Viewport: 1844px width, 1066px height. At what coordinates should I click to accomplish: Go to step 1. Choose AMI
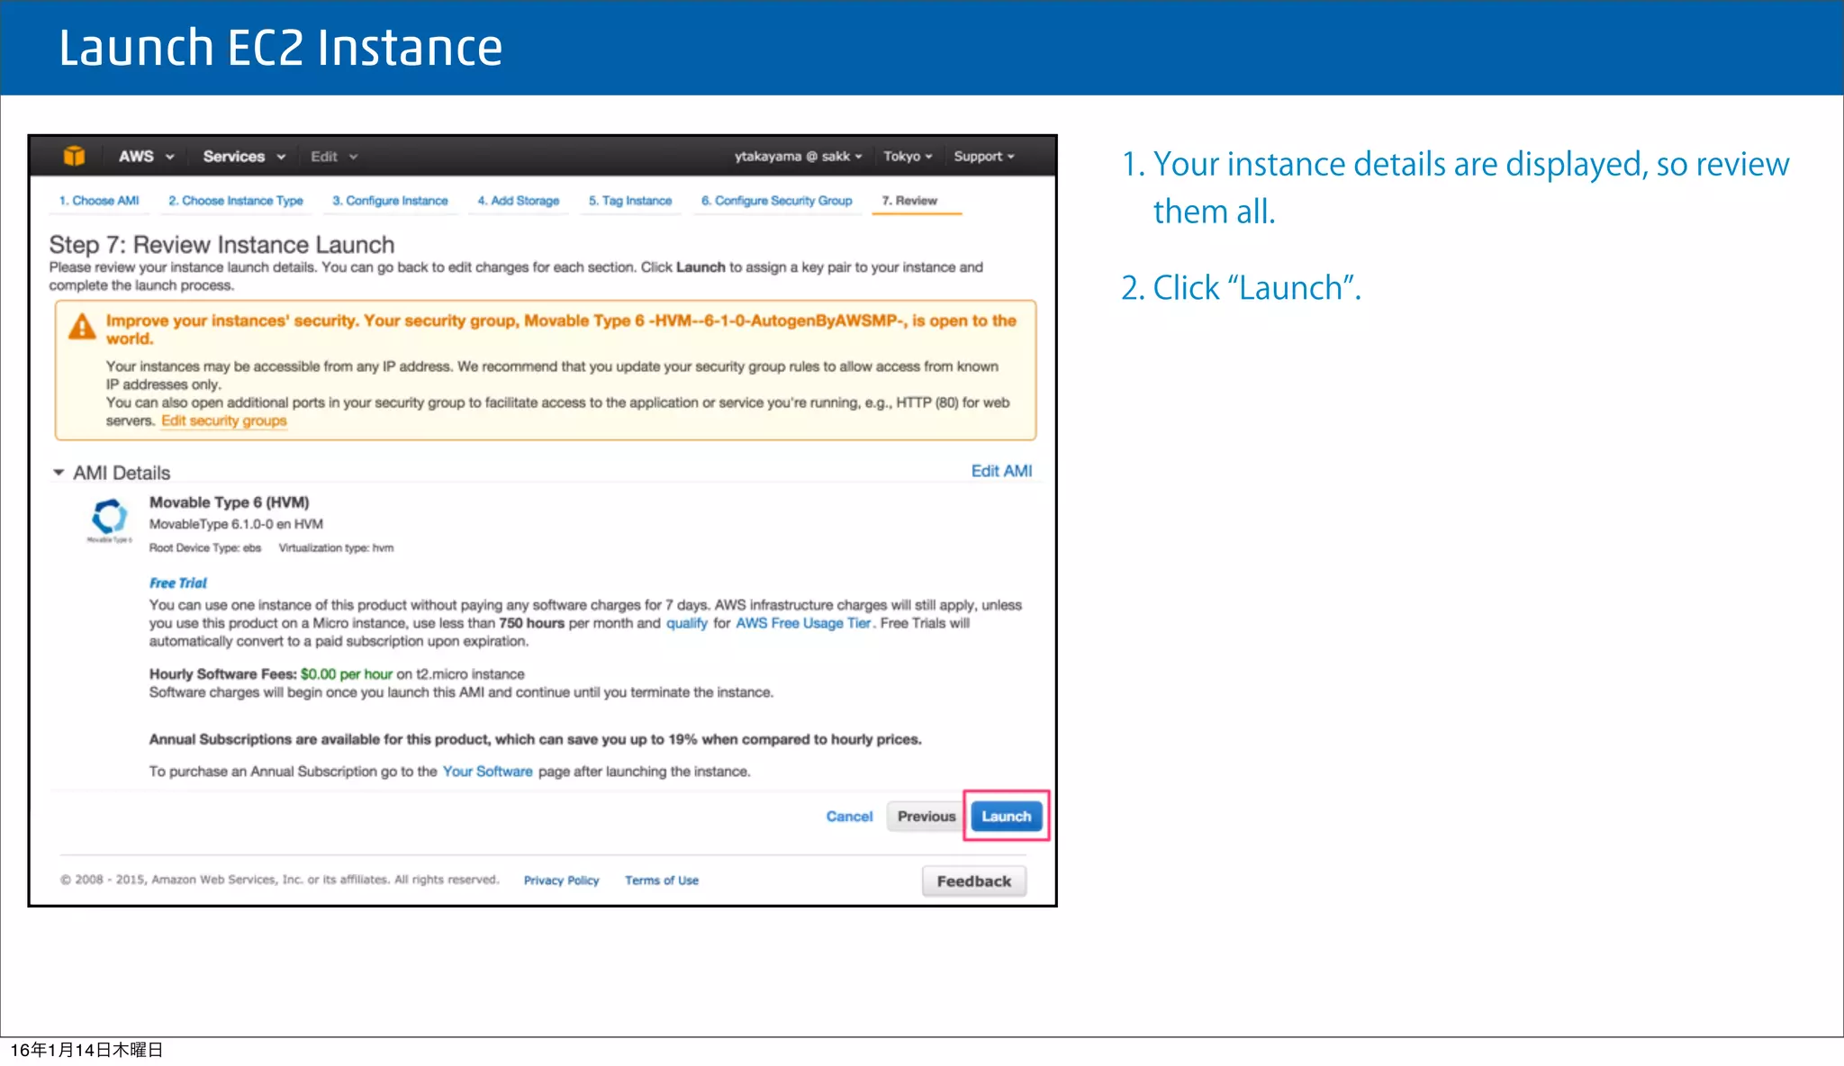tap(99, 201)
